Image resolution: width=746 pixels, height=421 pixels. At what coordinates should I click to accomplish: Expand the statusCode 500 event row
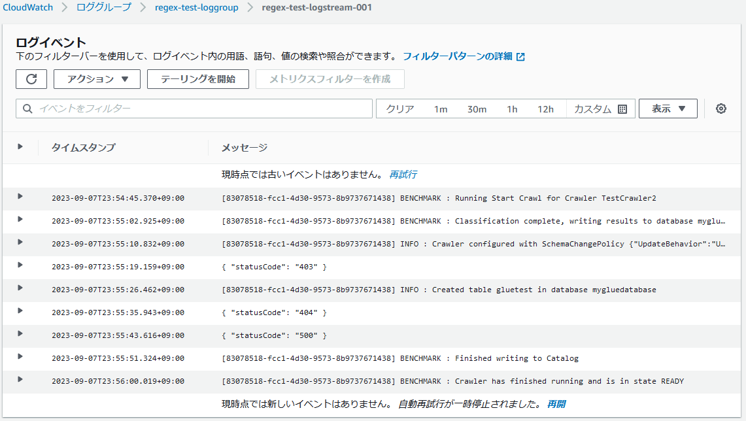pyautogui.click(x=20, y=333)
